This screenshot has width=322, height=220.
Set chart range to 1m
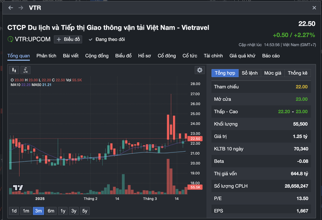click(26, 211)
